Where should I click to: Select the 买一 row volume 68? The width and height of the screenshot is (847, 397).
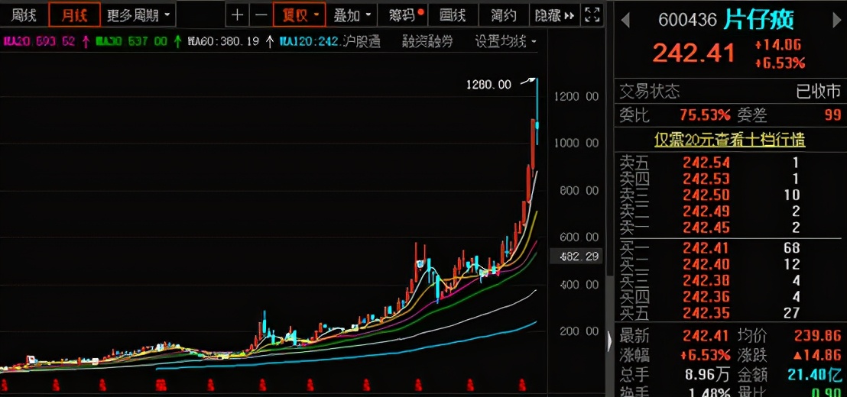pos(793,248)
